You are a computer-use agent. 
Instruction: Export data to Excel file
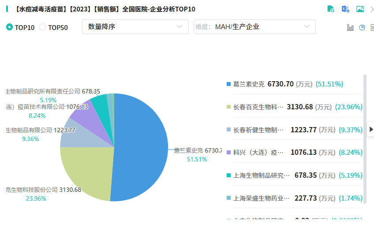click(x=345, y=9)
